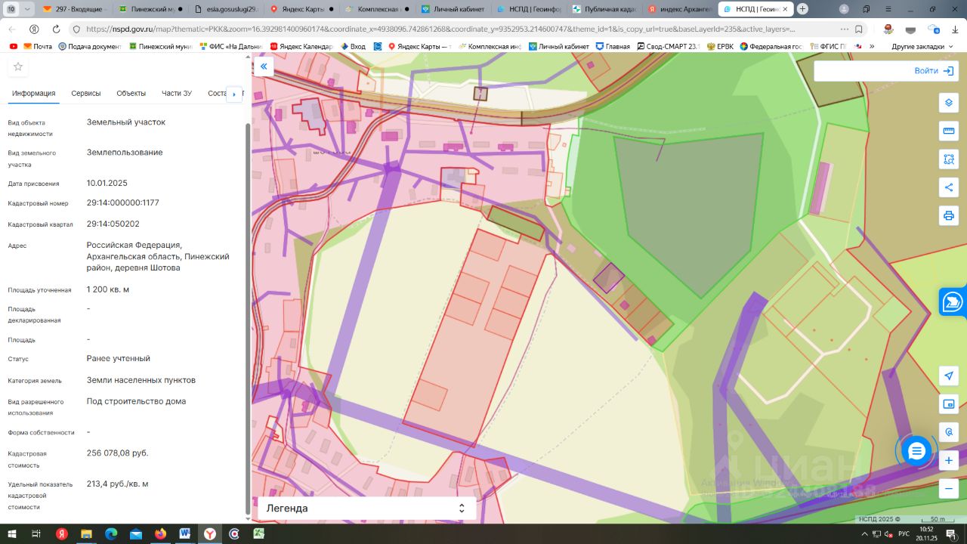Close the active НСПД browser tab
967x544 pixels.
(785, 9)
